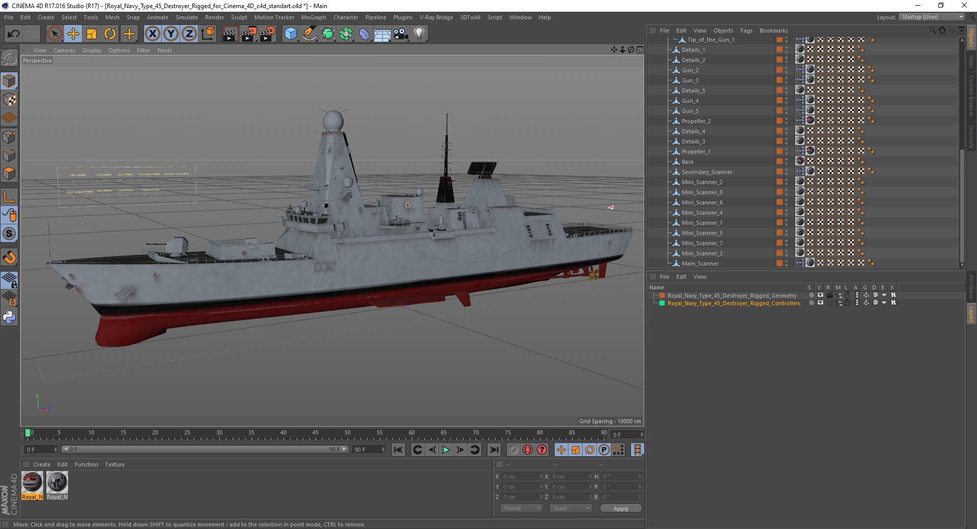Screen dimensions: 977x529
Task: Click the end frame 90 F stepper
Action: pos(383,450)
